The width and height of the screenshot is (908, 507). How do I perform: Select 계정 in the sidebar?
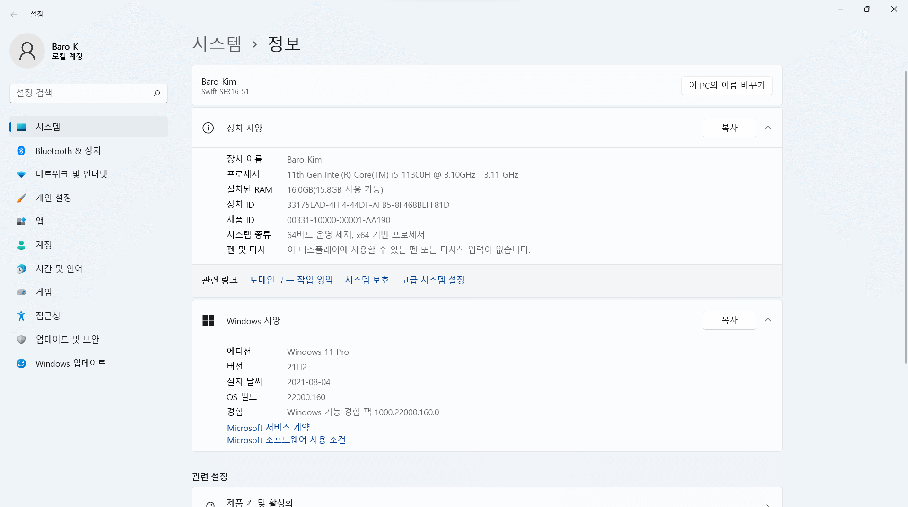coord(88,245)
